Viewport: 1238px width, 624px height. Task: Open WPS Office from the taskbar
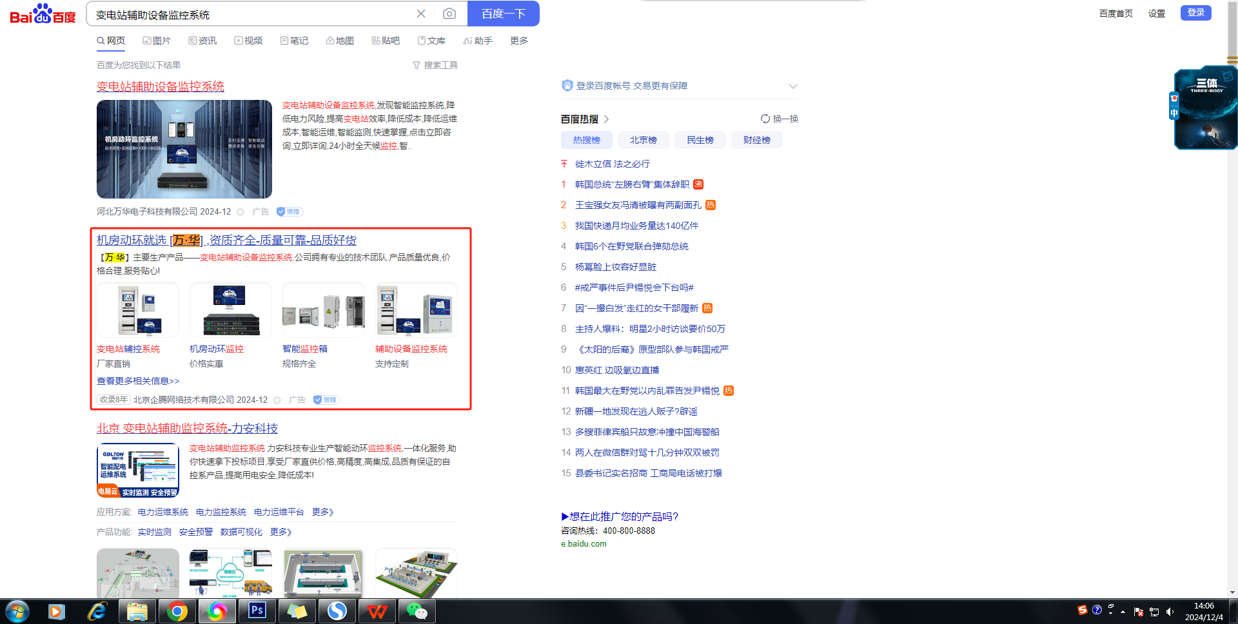(x=377, y=611)
